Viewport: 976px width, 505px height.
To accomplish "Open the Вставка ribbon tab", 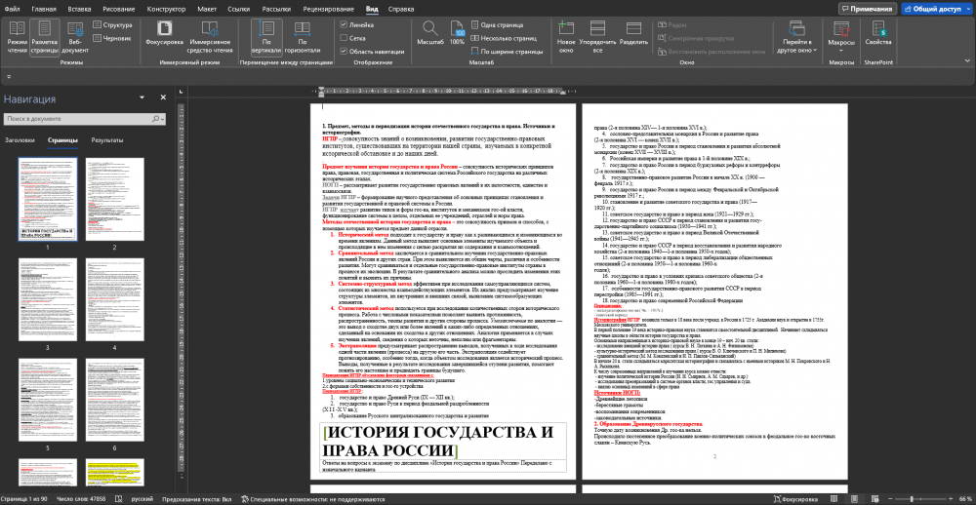I will (x=78, y=8).
